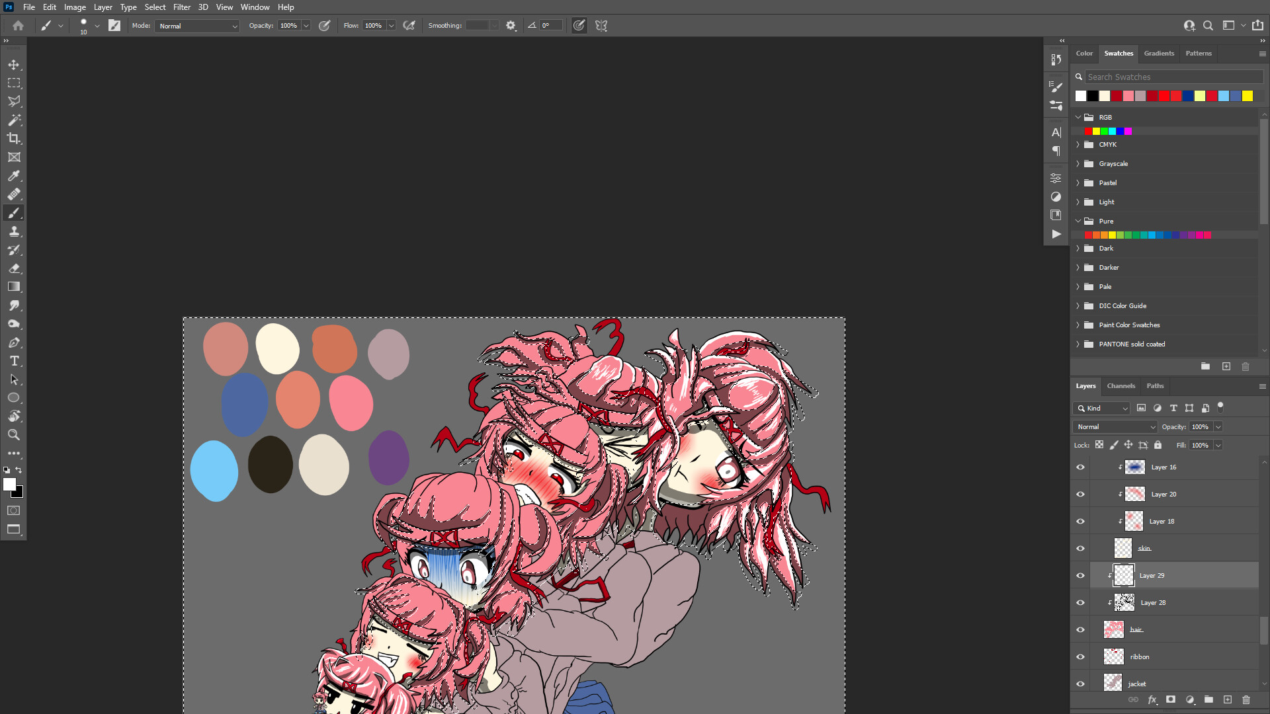Hide the skin layer

tap(1080, 549)
